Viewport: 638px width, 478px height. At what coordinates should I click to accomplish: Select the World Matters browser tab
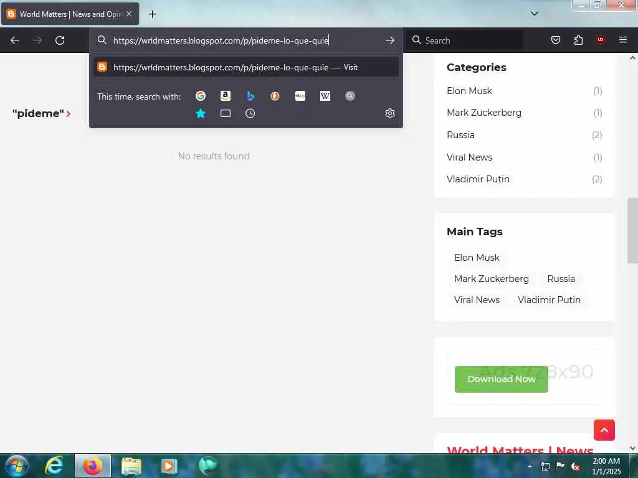click(x=70, y=14)
